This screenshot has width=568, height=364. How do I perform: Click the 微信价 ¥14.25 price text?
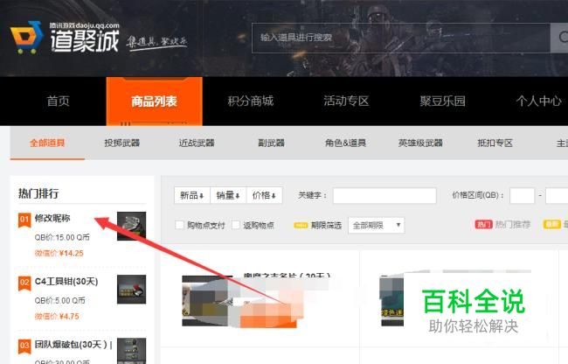tap(59, 254)
